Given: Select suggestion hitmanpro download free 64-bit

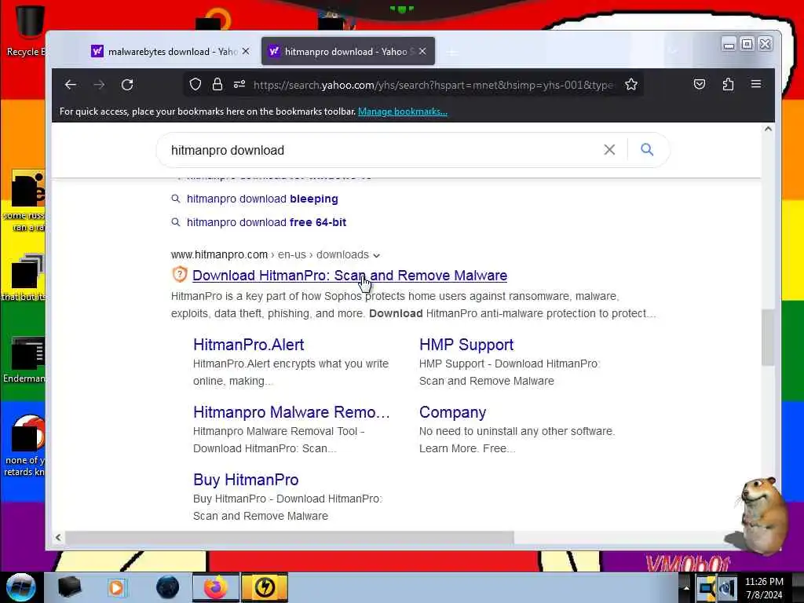Looking at the screenshot, I should [266, 222].
